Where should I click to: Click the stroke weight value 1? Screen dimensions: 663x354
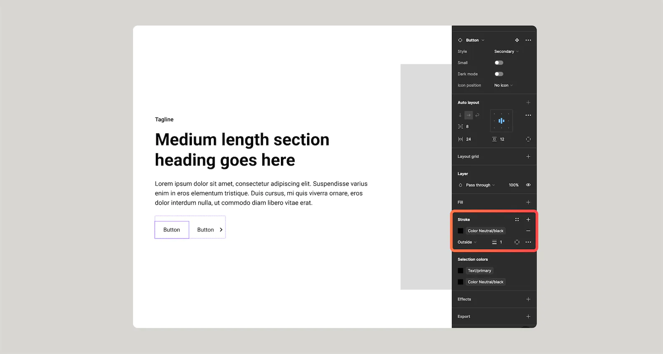click(x=501, y=242)
